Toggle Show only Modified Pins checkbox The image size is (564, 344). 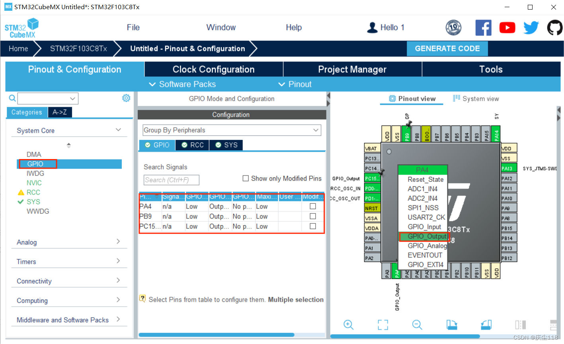[246, 178]
